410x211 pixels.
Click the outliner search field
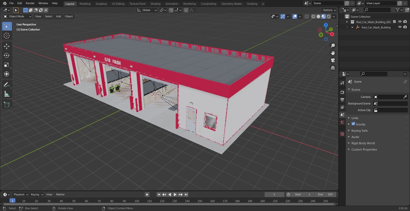tap(377, 10)
